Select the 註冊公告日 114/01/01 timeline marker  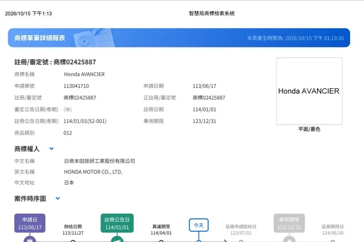click(x=117, y=223)
